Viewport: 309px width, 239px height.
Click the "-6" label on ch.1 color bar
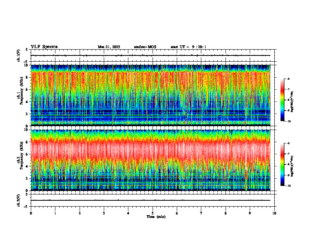288,78
